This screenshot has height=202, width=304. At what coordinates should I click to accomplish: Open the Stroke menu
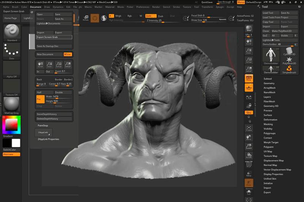(176, 7)
